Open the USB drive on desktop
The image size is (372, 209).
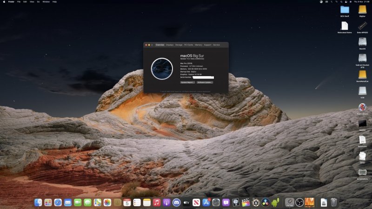362,91
